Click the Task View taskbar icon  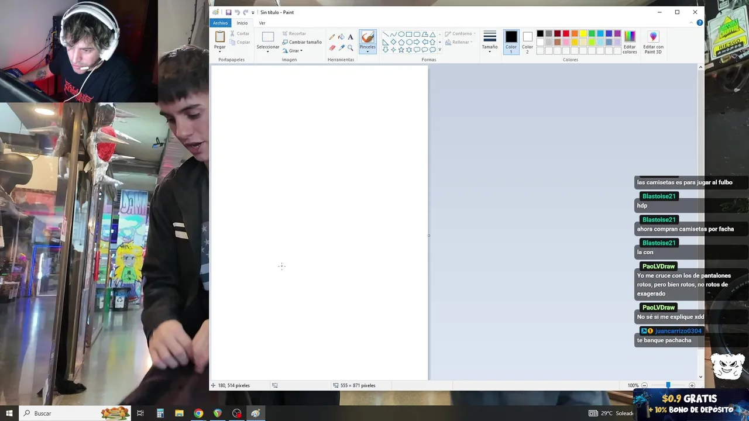140,413
